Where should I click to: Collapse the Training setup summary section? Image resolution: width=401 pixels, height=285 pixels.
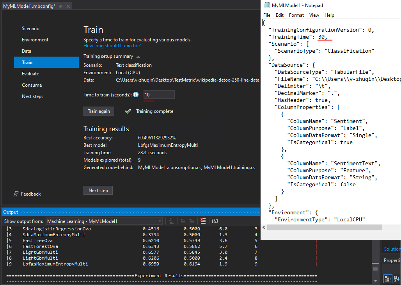click(x=138, y=57)
